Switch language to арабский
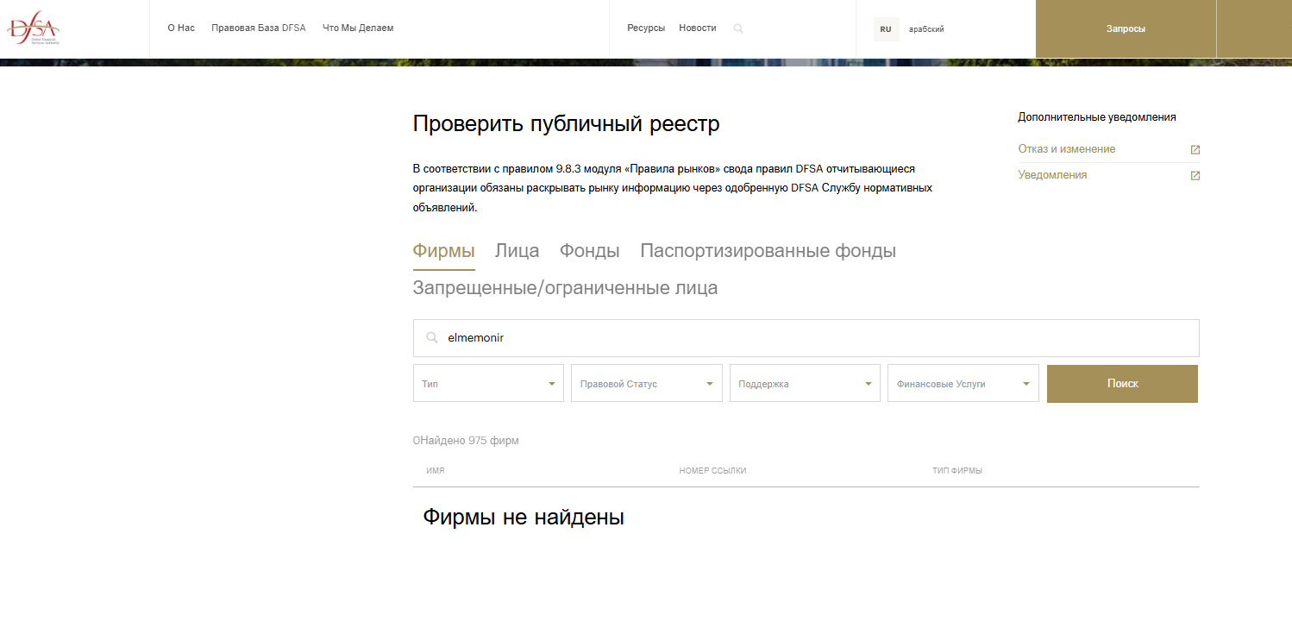The height and width of the screenshot is (634, 1292). (x=926, y=29)
